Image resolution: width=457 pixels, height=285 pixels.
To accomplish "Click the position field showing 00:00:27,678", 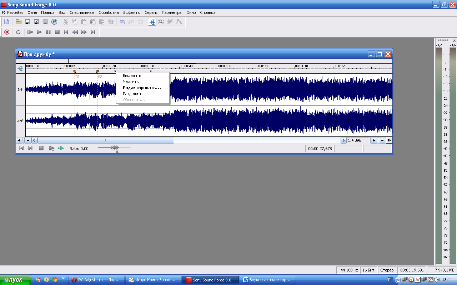I will [x=320, y=149].
